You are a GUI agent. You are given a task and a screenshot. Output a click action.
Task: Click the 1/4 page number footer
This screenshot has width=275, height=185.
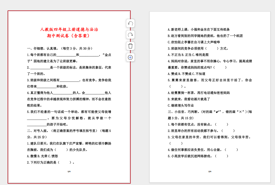click(x=69, y=171)
